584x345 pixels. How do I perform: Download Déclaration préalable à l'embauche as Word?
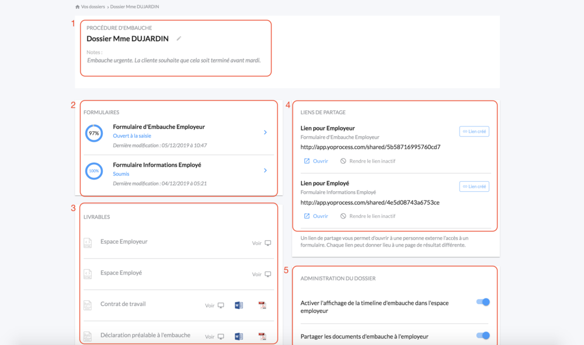238,336
